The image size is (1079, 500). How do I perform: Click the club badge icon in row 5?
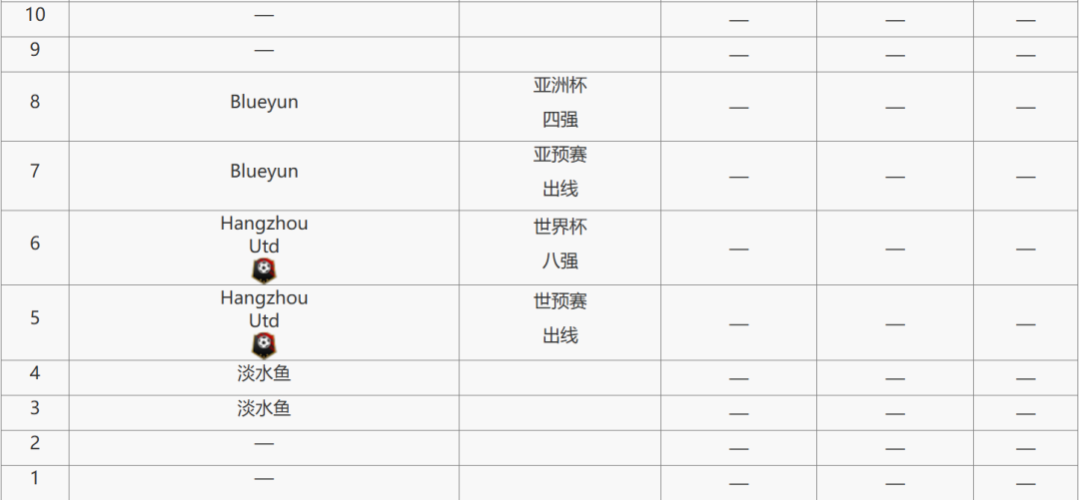tap(264, 345)
